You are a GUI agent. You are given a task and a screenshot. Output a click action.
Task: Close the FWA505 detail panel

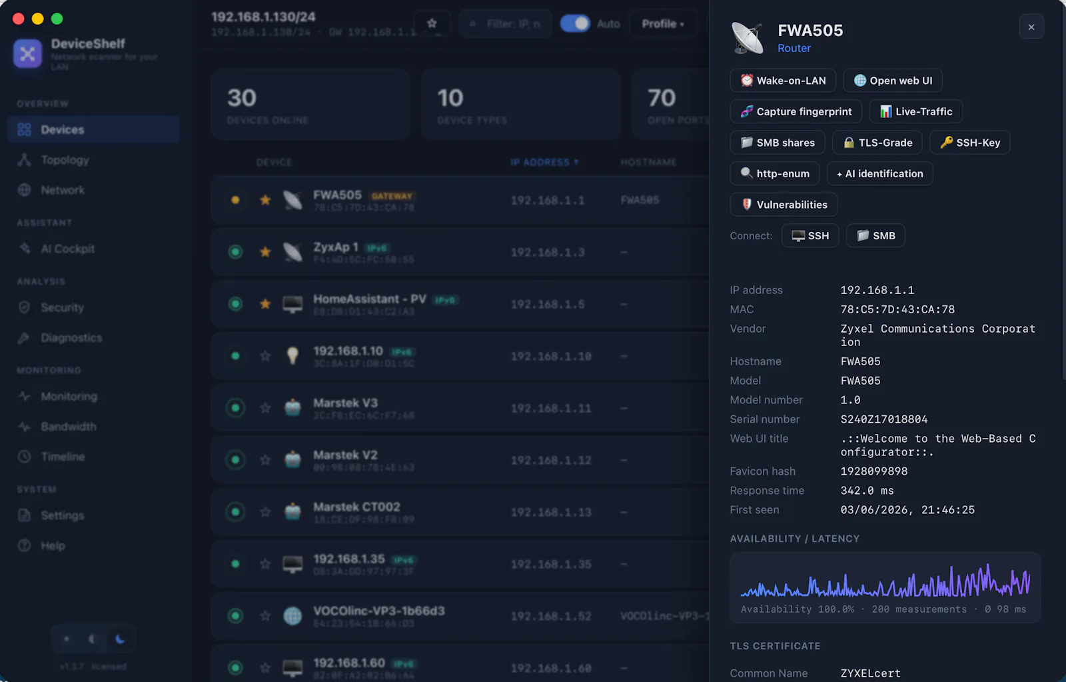(1031, 27)
